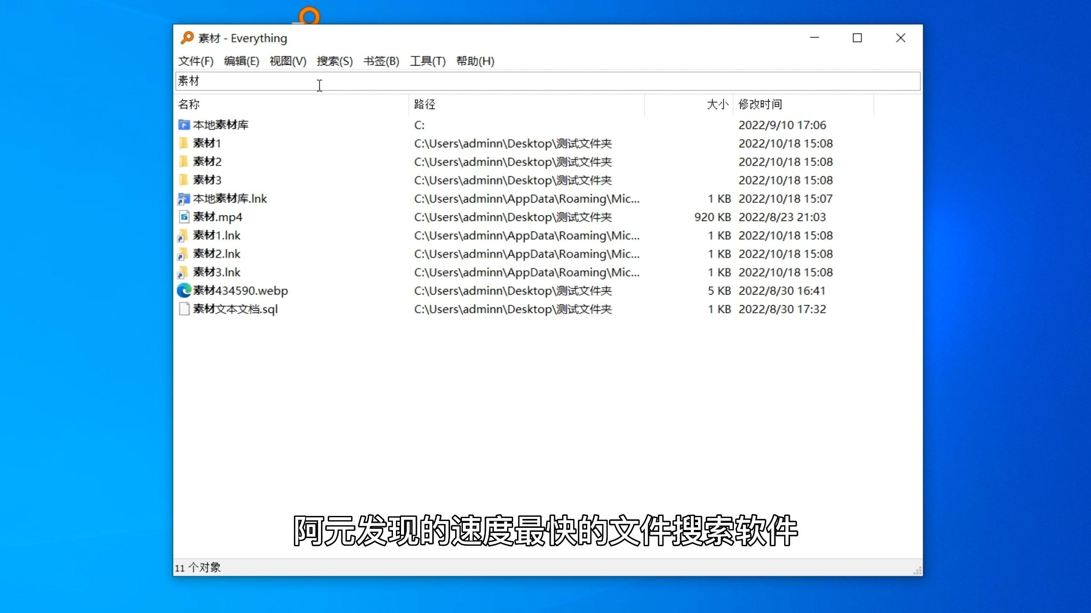1091x613 pixels.
Task: Select the 本地素材库 result name
Action: pos(220,125)
